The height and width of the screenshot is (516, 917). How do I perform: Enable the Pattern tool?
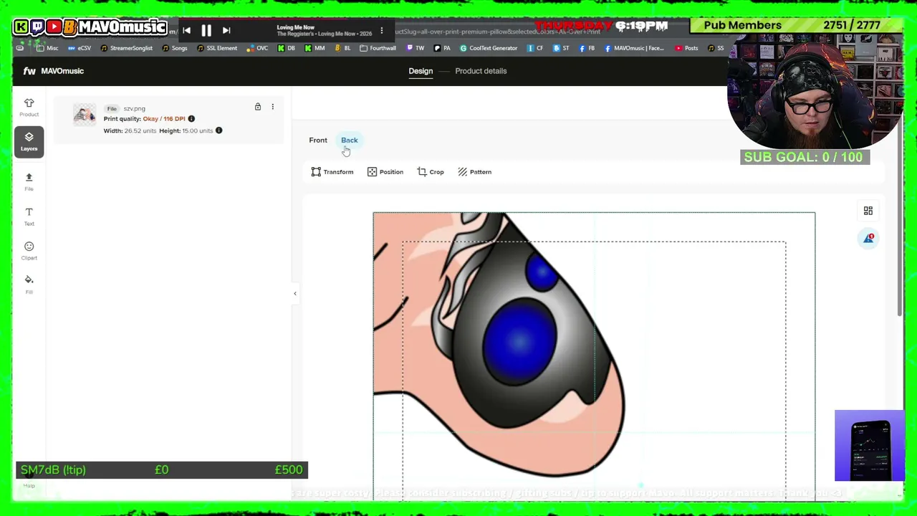tap(475, 172)
